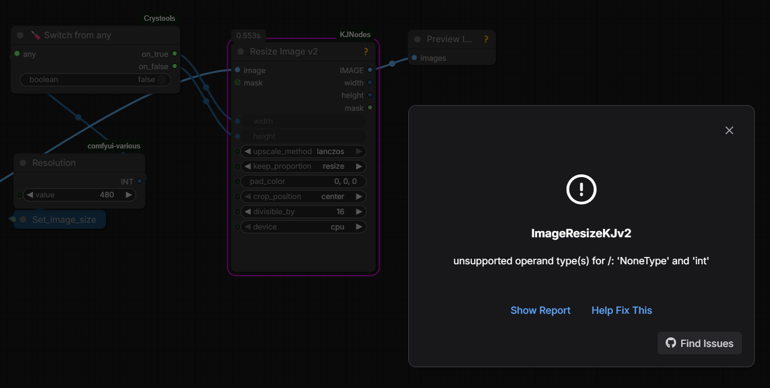Image resolution: width=770 pixels, height=388 pixels.
Task: Click the 0.553s execution time badge
Action: [248, 35]
